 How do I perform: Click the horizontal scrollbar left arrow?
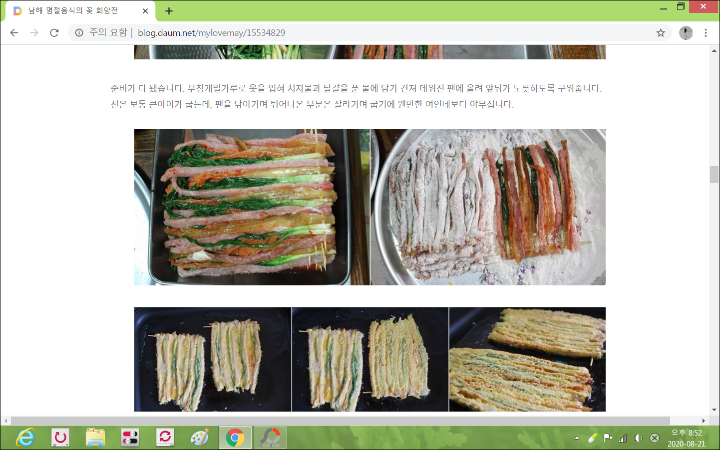pos(5,421)
